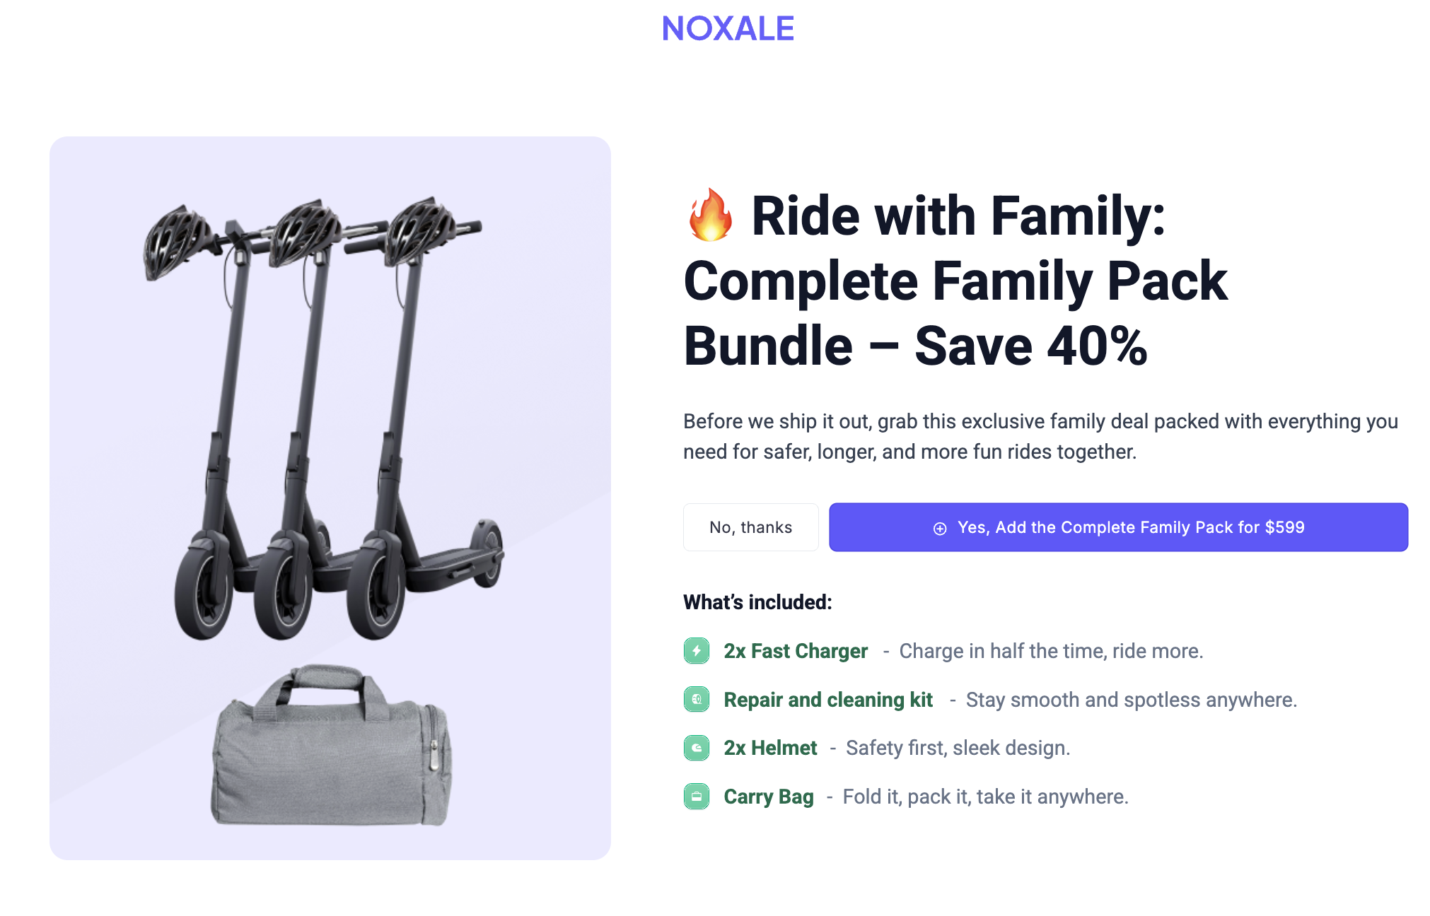Image resolution: width=1430 pixels, height=916 pixels.
Task: Click the fire emoji in headline
Action: click(710, 216)
